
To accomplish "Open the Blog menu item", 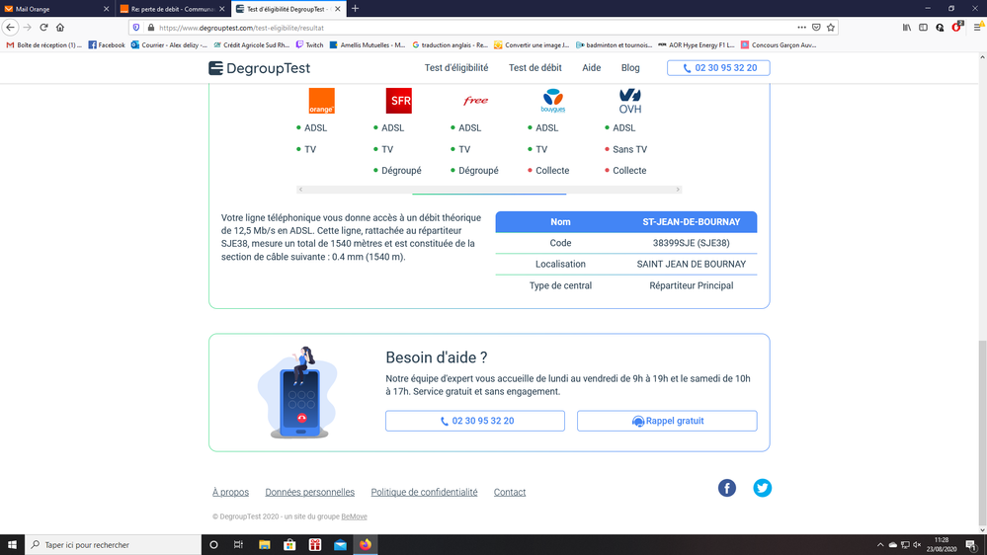I will point(630,67).
